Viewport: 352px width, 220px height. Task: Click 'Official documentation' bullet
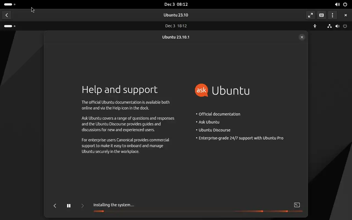click(x=219, y=114)
